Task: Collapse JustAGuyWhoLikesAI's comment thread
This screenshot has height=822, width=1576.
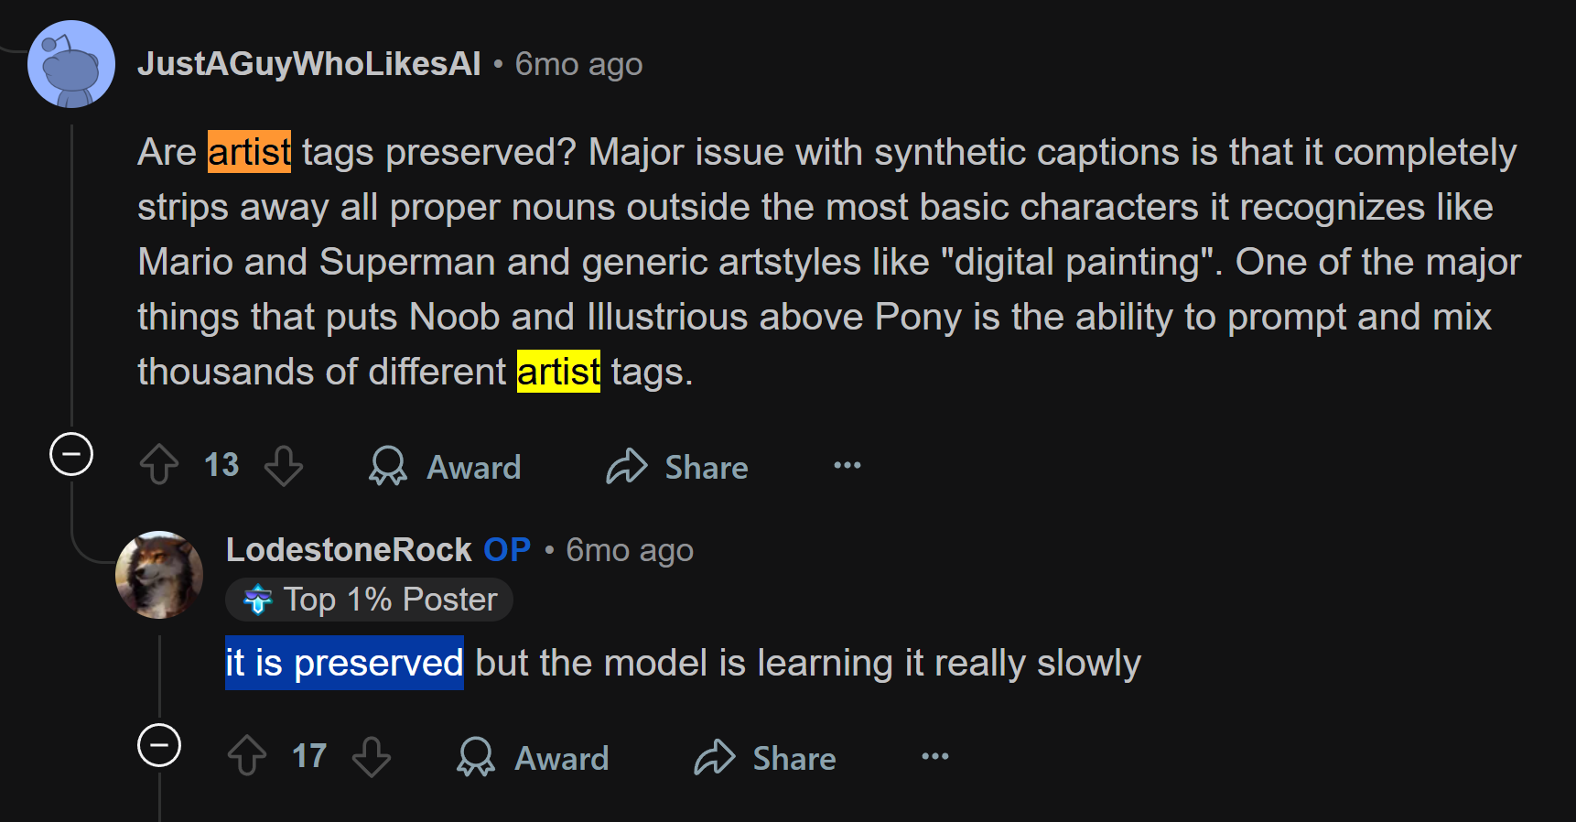Action: click(71, 454)
